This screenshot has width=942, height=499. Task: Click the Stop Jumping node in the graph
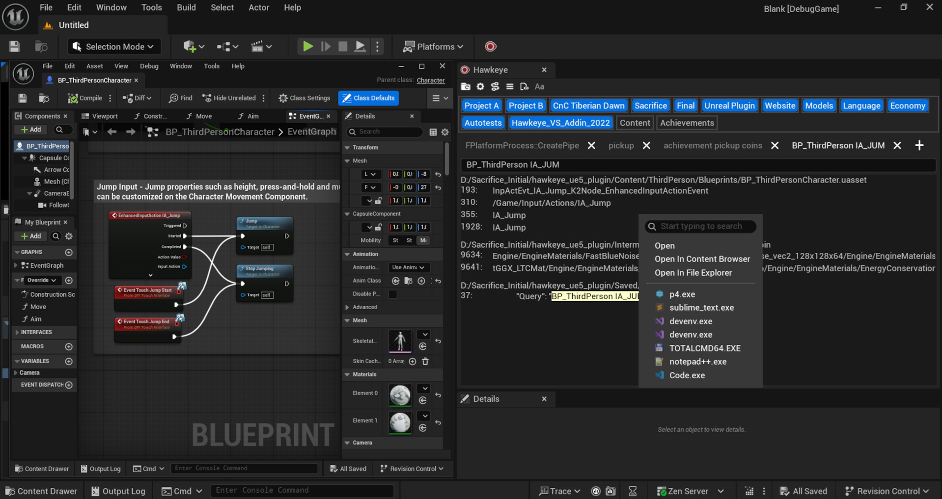[x=265, y=284]
